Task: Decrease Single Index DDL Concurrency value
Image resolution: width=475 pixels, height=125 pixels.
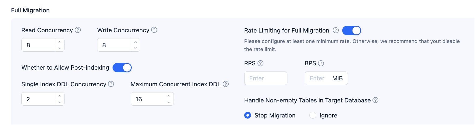Action: [60, 102]
